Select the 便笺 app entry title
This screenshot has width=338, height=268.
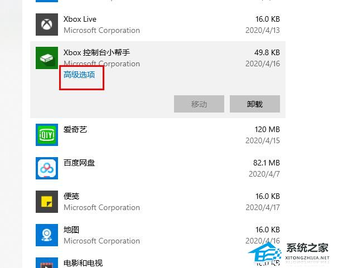71,196
